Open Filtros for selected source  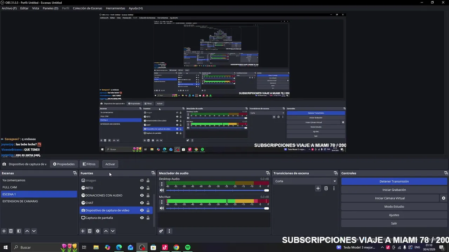89,164
